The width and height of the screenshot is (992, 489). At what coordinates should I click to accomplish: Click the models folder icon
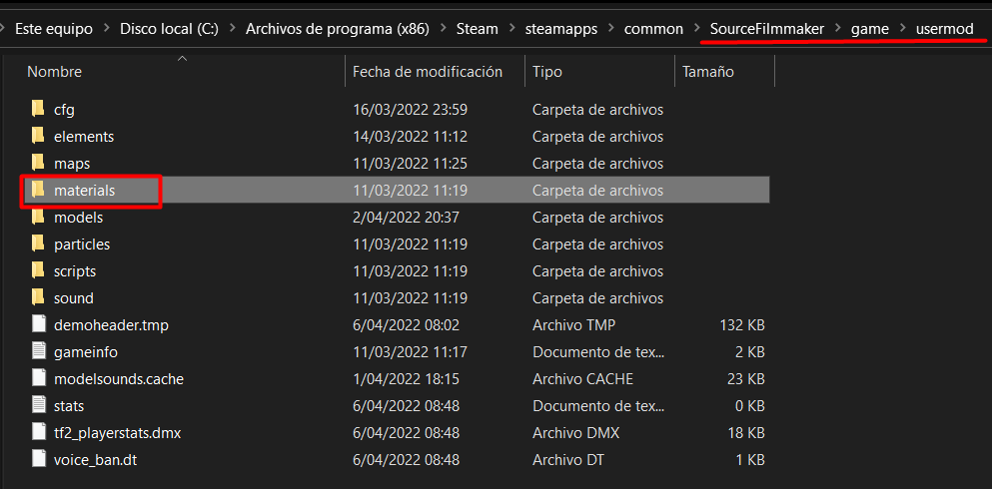[38, 217]
